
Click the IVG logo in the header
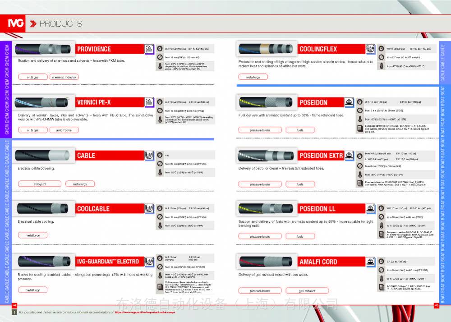pyautogui.click(x=17, y=23)
